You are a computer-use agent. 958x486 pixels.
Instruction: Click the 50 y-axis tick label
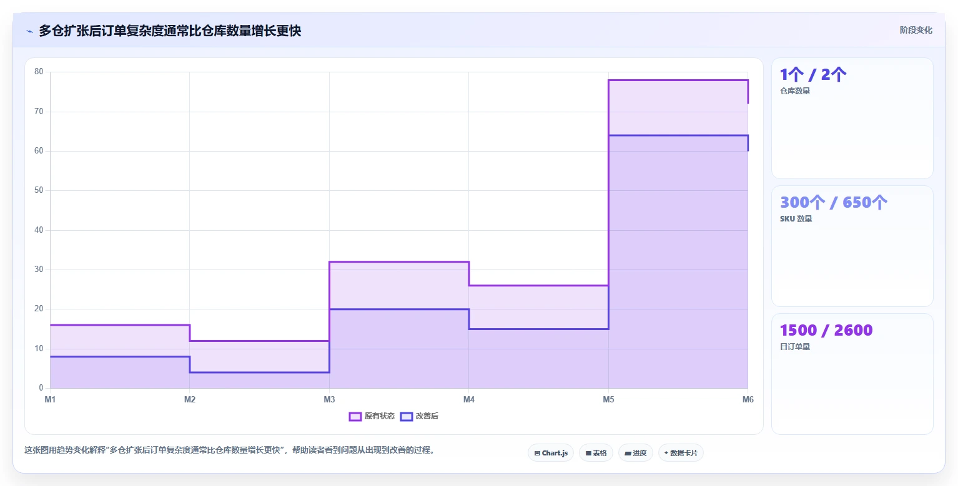click(x=39, y=190)
